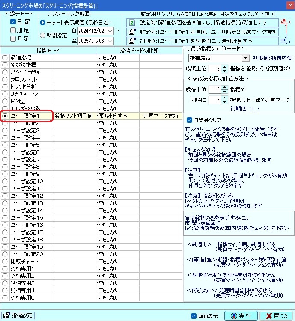Click the 指標モードの計算 column header

point(139,51)
